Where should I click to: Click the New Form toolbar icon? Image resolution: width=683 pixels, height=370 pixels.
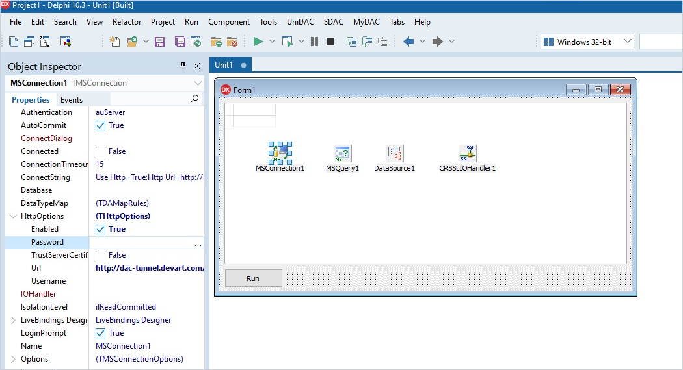point(65,42)
